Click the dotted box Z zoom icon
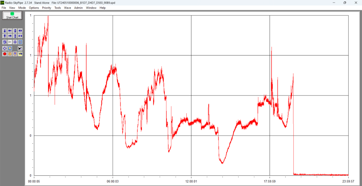Viewport: 362px width, 186px height. pyautogui.click(x=20, y=42)
